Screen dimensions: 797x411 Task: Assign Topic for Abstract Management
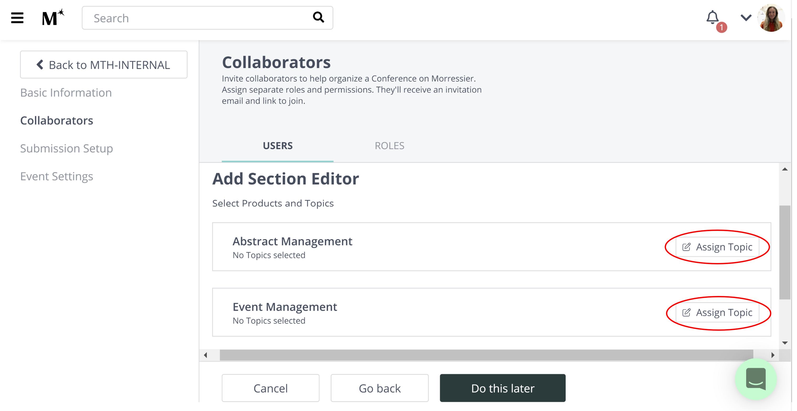pos(717,247)
